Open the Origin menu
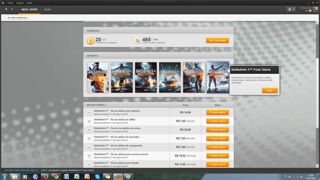The image size is (320, 180). coord(10,3)
